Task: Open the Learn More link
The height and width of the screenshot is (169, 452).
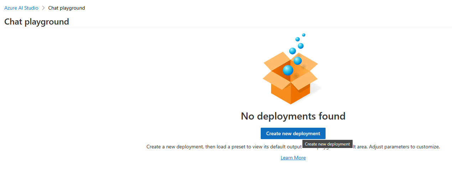Action: [x=293, y=158]
